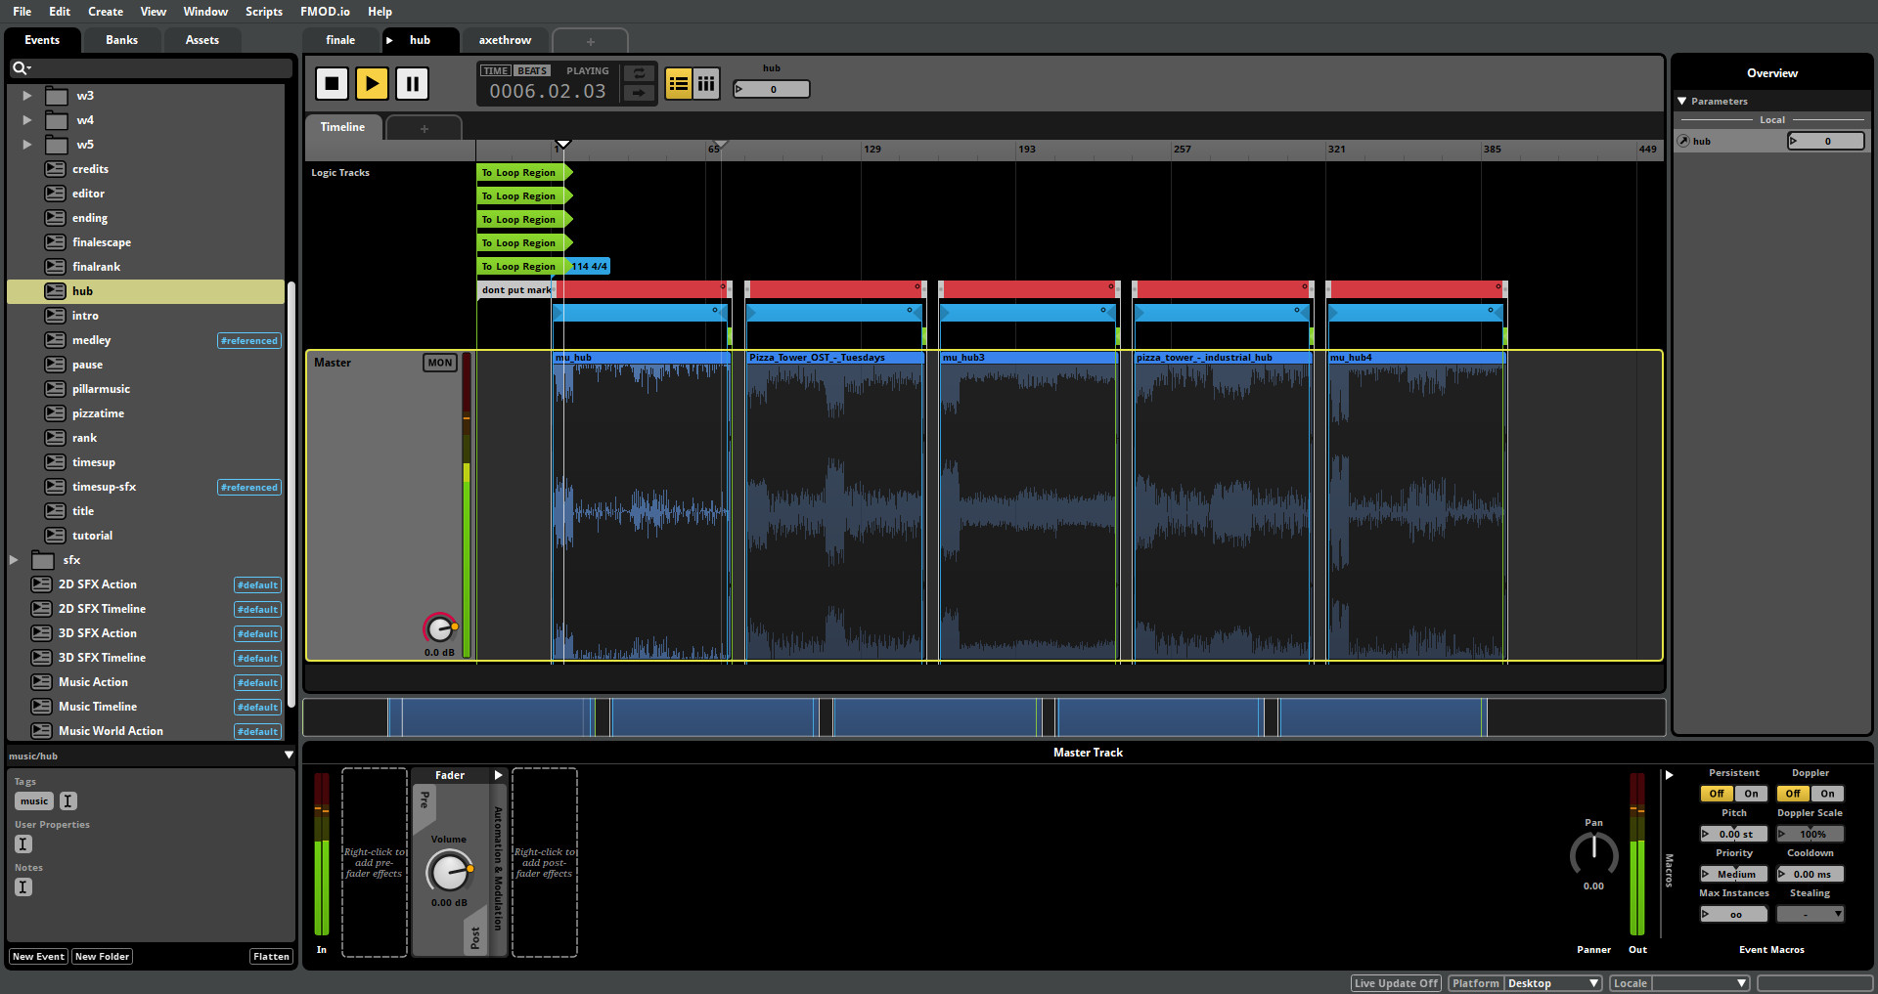The height and width of the screenshot is (994, 1878).
Task: Click the Fader module arrow icon
Action: coord(498,775)
